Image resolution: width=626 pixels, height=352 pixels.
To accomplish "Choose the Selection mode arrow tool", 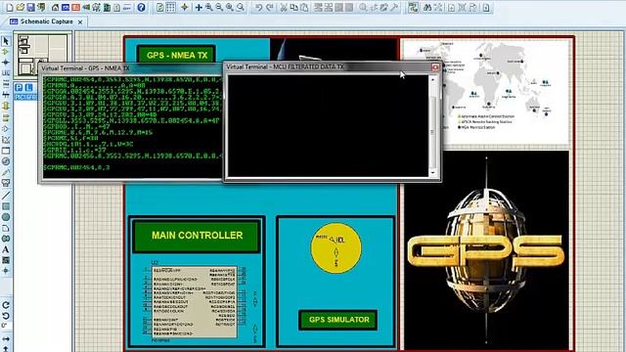I will [6, 41].
